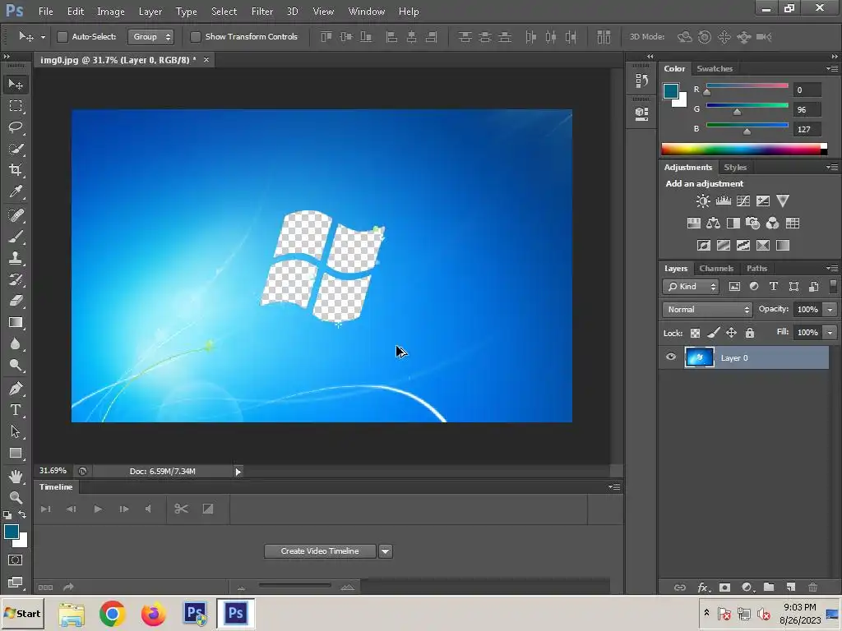This screenshot has width=842, height=631.
Task: Click the R value input field
Action: [x=807, y=90]
